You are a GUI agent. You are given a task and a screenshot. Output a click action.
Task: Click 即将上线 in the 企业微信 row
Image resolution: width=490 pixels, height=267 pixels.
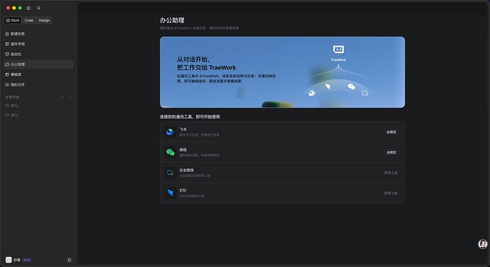tap(391, 173)
